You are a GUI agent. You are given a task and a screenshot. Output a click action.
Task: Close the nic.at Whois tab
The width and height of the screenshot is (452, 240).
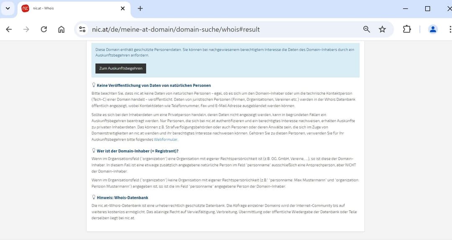pyautogui.click(x=123, y=9)
